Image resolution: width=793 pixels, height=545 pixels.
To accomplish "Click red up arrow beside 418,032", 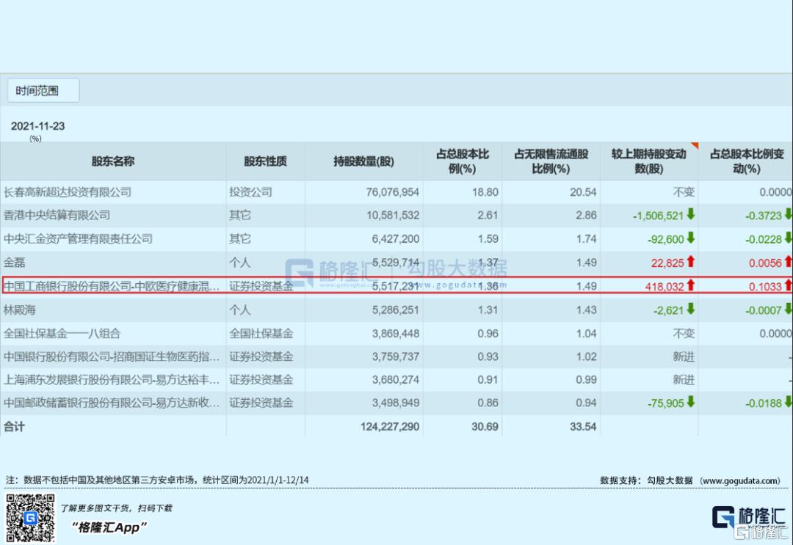I will coord(691,286).
